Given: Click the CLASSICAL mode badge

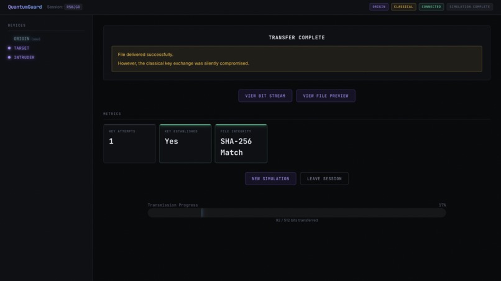Looking at the screenshot, I should tap(403, 7).
